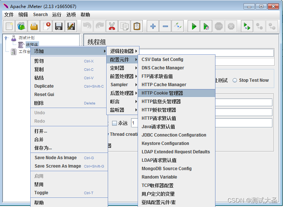Choose JDBC Connection Configuration
Viewport: 283px width, 207px height.
coord(176,135)
